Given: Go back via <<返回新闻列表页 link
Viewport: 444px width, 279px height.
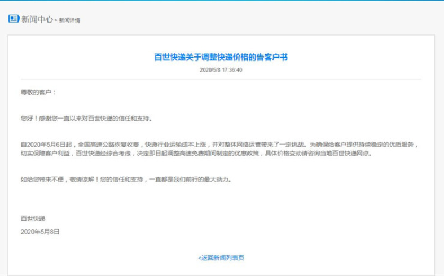Looking at the screenshot, I should 221,258.
